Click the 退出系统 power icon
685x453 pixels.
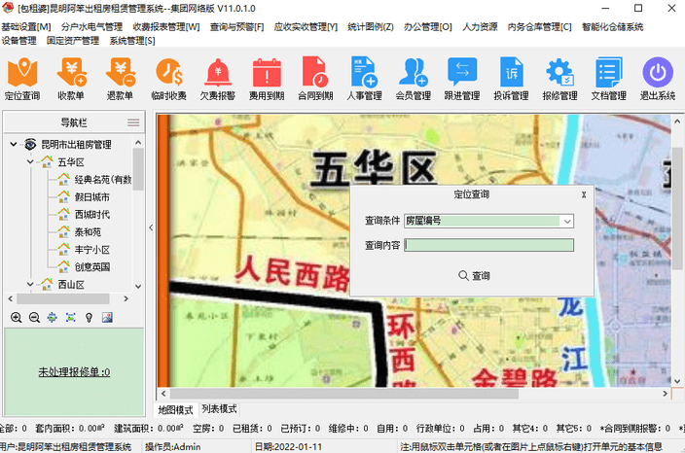(x=658, y=79)
